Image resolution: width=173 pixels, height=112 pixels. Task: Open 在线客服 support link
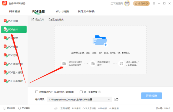[x=24, y=108]
